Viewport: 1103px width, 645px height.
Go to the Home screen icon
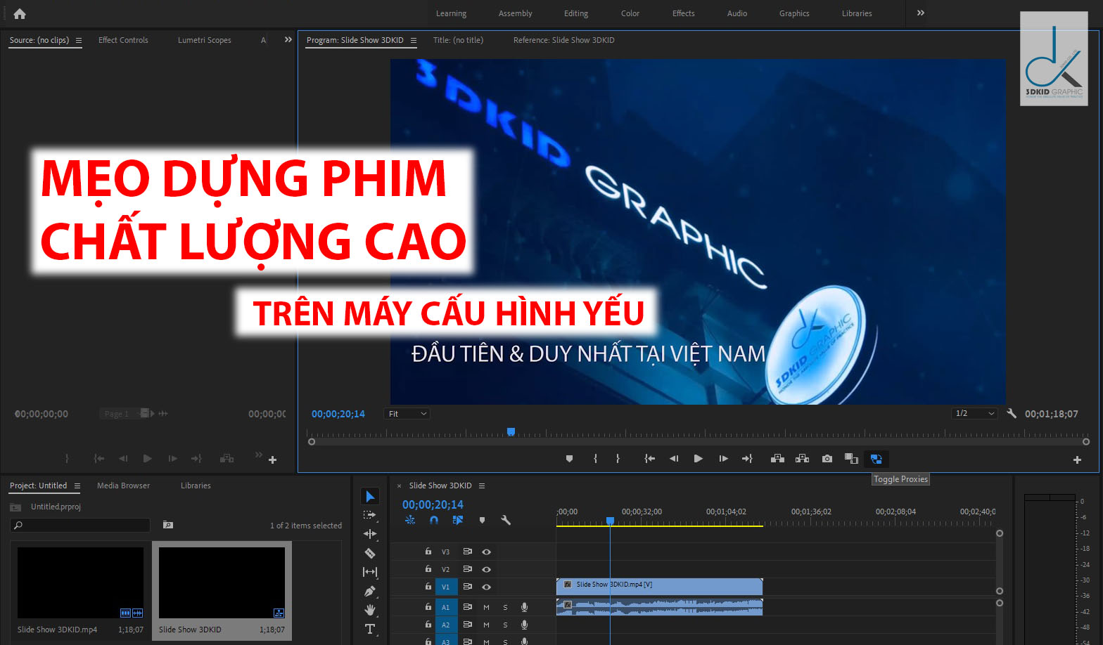(20, 13)
